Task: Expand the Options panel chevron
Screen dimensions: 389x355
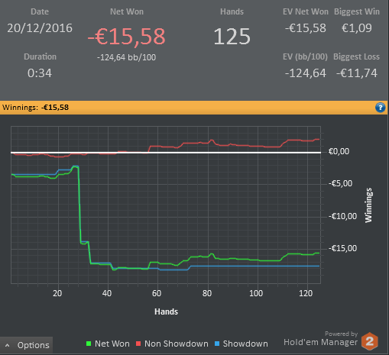Action: tap(8, 345)
